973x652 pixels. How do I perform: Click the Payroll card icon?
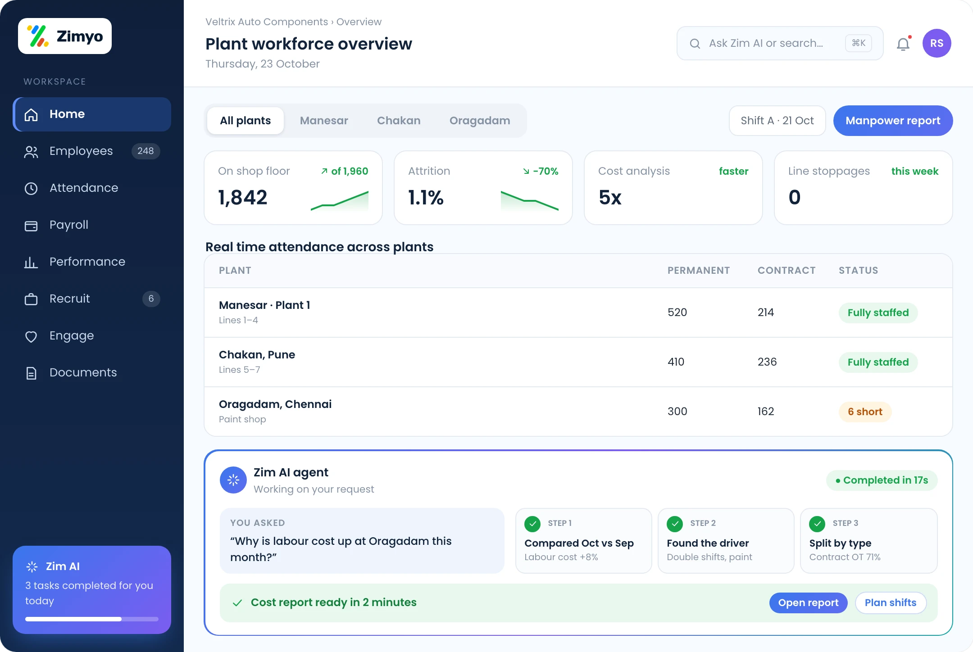31,226
